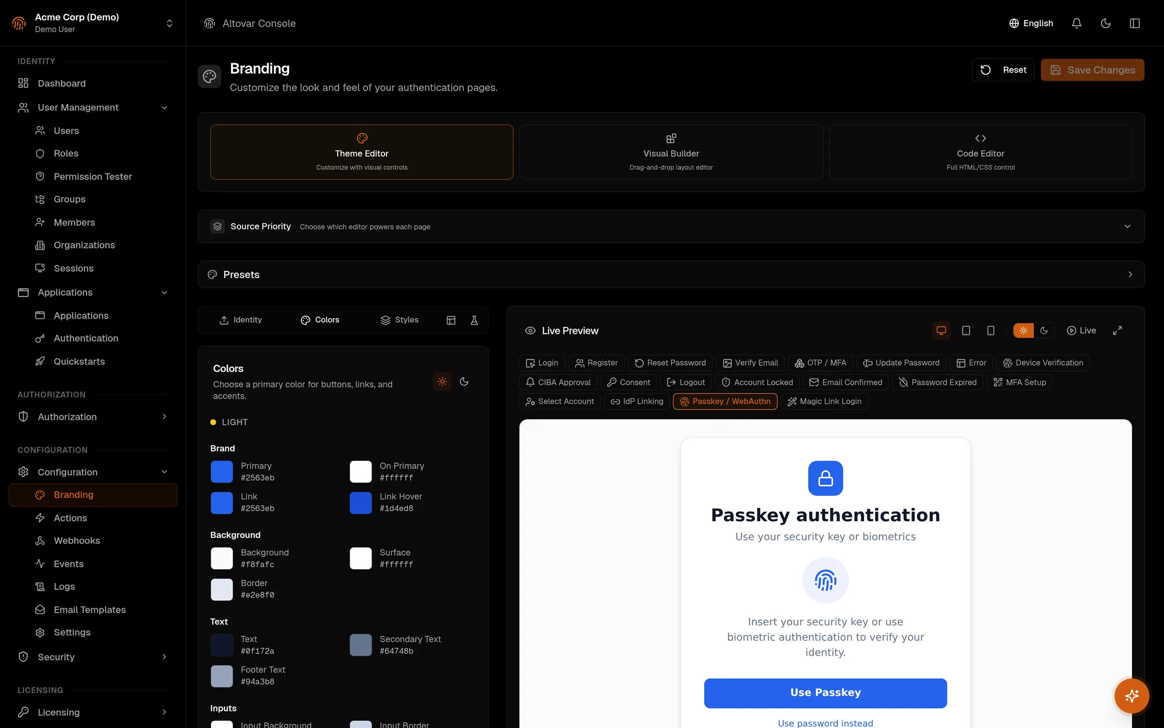
Task: Preview the Account Locked page
Action: [757, 382]
